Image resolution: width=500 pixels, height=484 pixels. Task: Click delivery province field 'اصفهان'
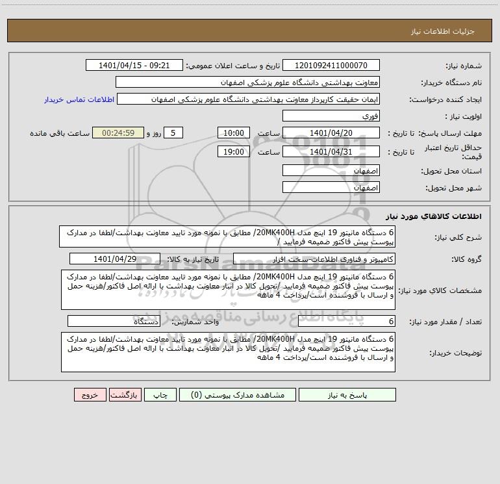[331, 170]
